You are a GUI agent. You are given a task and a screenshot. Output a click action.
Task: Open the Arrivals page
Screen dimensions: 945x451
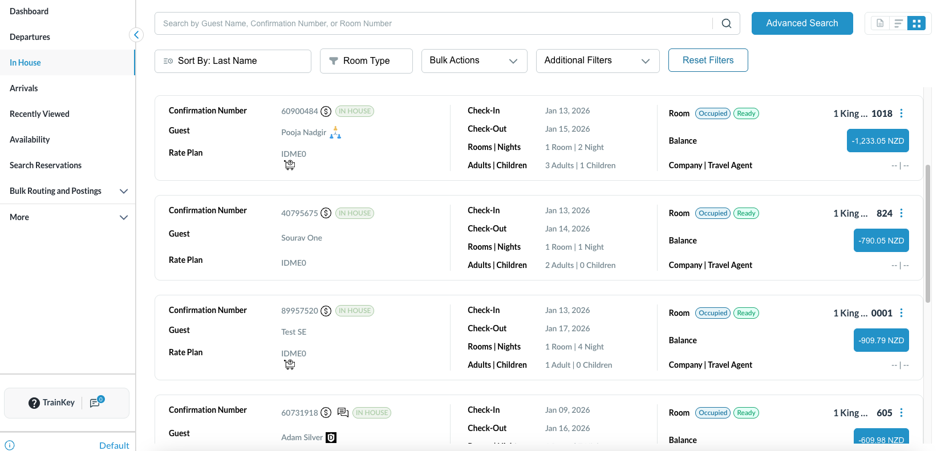tap(24, 88)
